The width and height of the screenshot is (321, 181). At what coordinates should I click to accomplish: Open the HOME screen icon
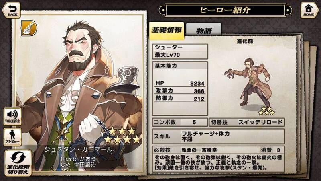309,10
